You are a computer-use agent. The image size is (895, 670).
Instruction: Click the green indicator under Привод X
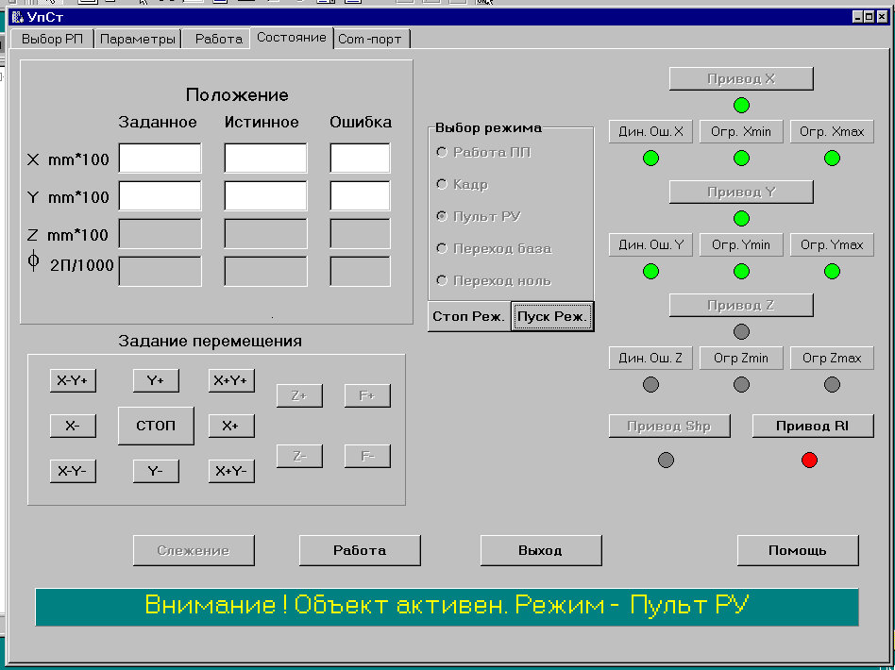click(x=741, y=105)
